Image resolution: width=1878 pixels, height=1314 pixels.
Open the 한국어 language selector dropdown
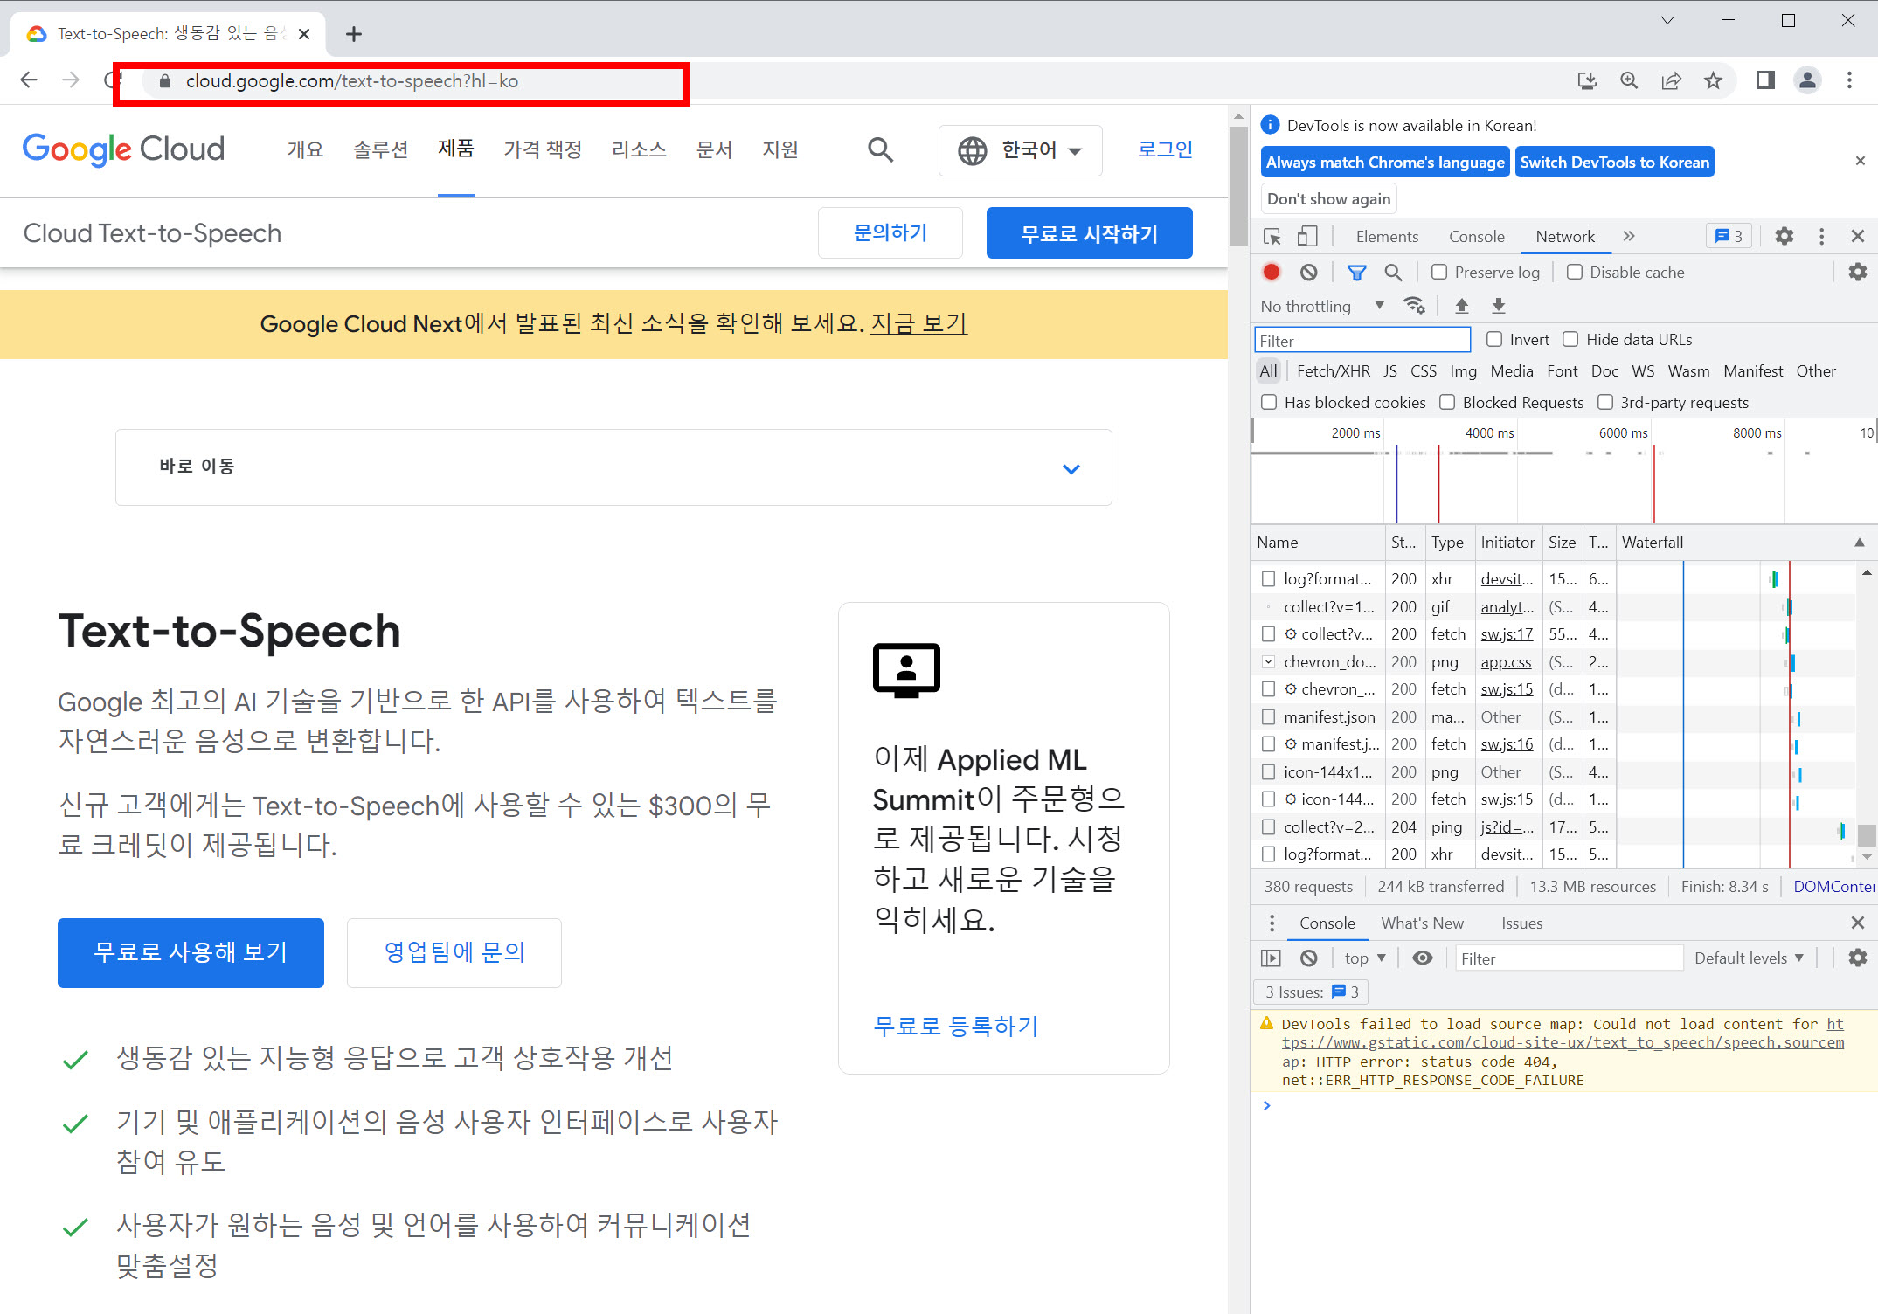[1020, 150]
